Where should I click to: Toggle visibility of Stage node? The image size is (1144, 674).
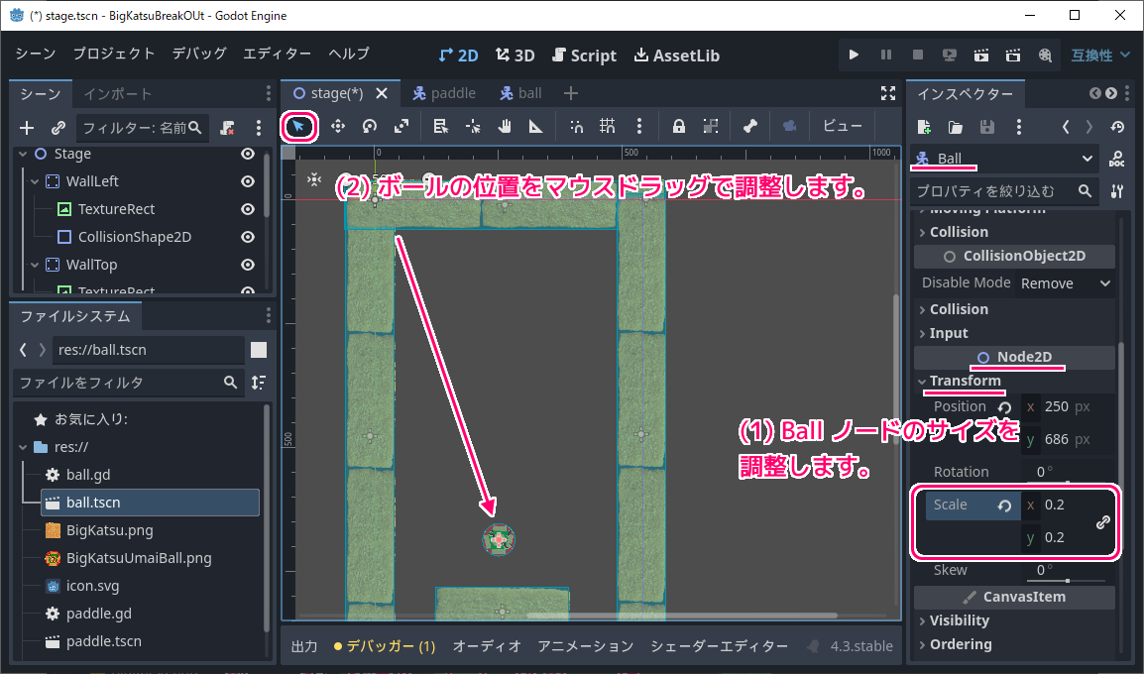(248, 154)
